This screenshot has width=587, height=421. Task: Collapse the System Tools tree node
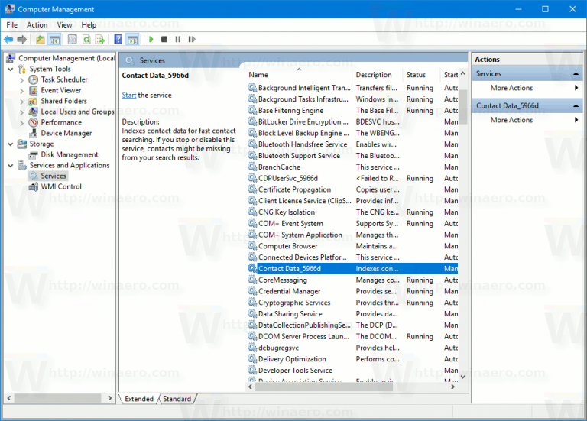10,69
